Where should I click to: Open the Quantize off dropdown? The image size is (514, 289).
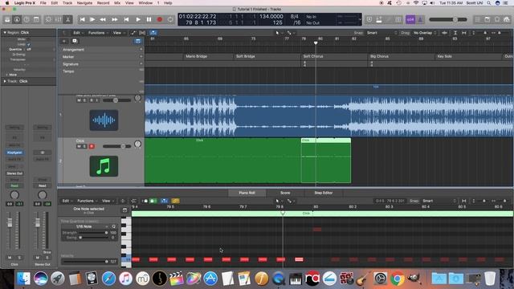click(29, 50)
